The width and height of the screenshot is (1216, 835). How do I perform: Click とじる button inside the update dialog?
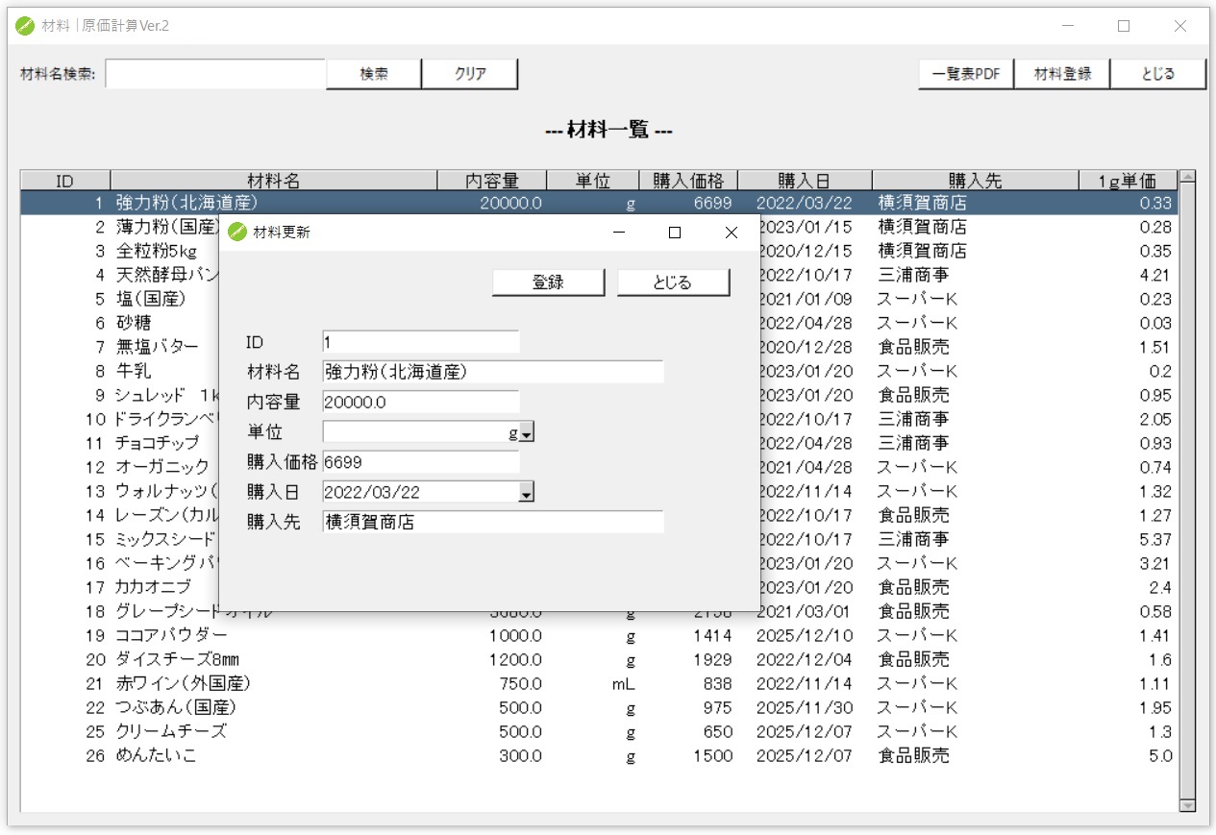(x=673, y=282)
